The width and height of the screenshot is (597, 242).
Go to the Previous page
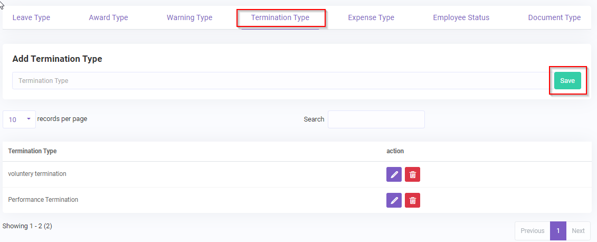[x=532, y=231]
